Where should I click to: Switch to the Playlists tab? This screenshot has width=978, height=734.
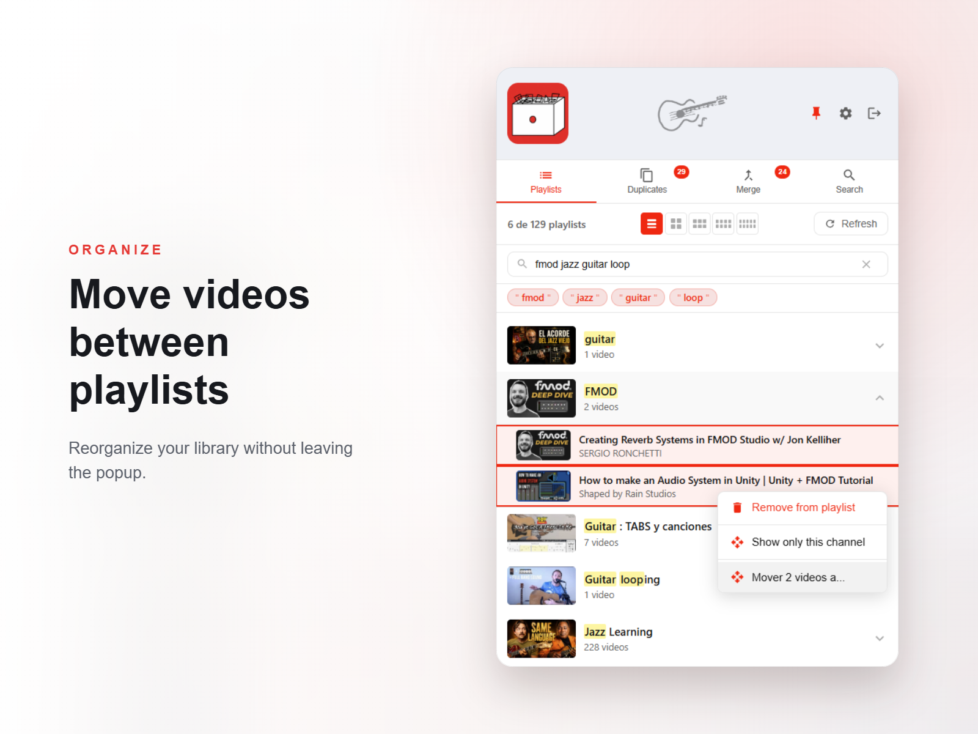point(546,182)
